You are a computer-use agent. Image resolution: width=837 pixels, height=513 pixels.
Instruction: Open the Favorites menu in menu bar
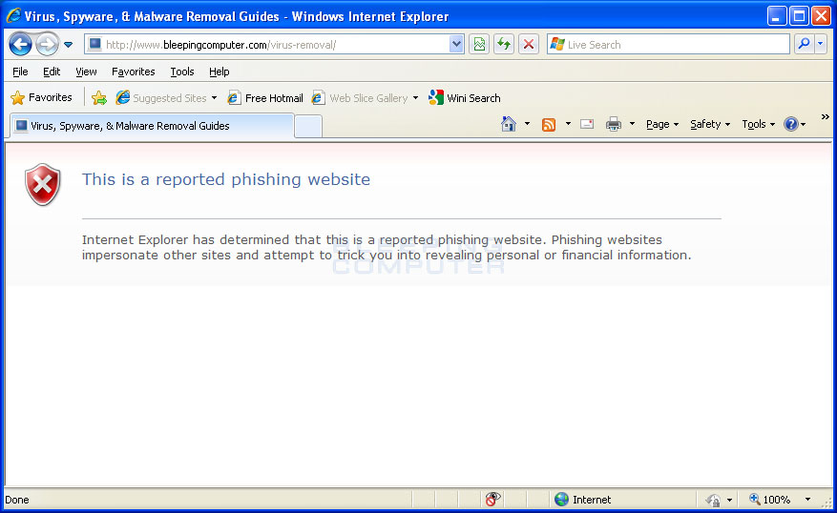click(133, 72)
